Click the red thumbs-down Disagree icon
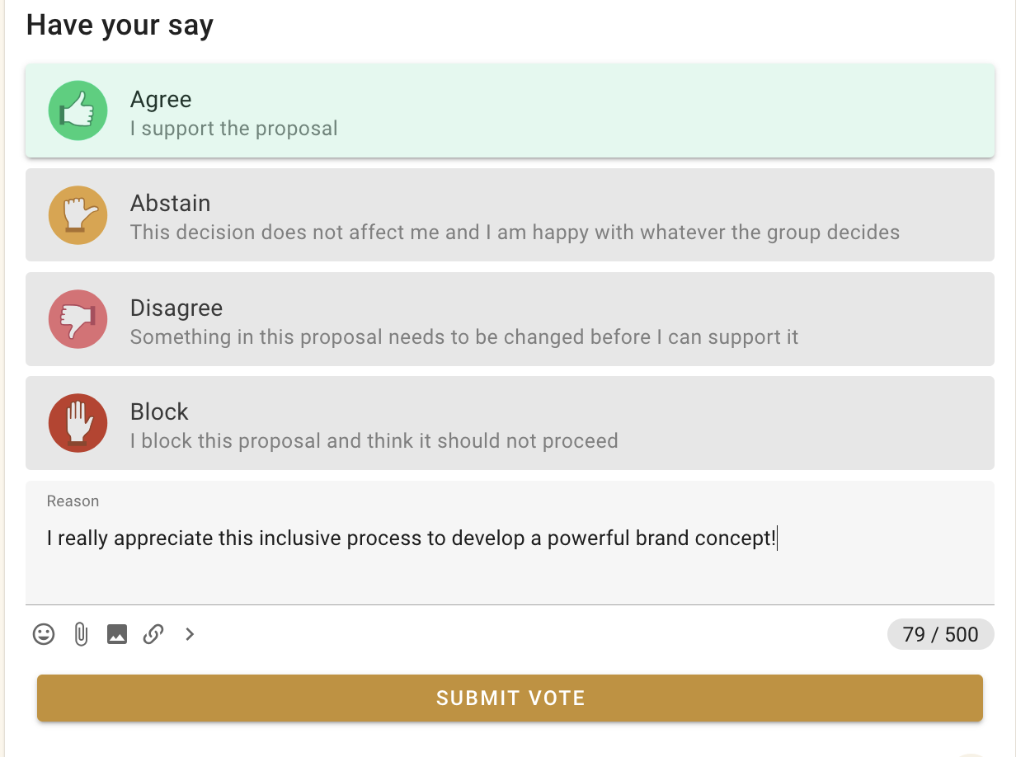The height and width of the screenshot is (757, 1016). (78, 319)
